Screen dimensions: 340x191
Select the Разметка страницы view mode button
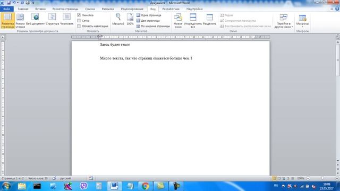(7, 21)
